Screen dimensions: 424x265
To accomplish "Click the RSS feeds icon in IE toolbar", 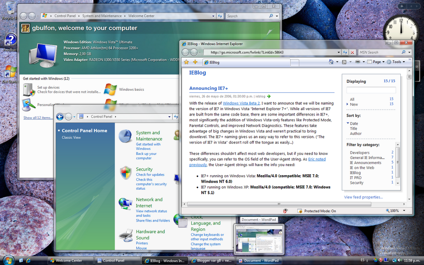I will click(344, 62).
